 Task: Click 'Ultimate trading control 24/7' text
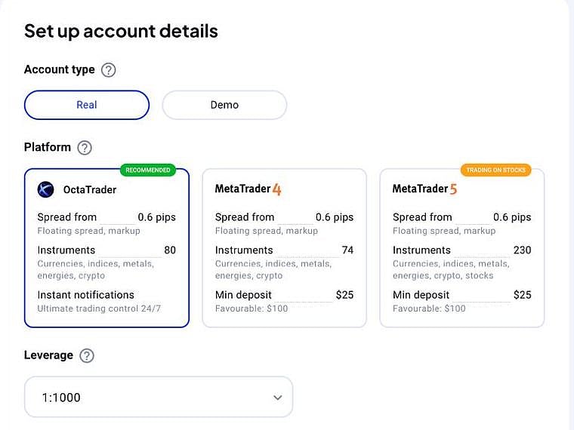pyautogui.click(x=99, y=309)
